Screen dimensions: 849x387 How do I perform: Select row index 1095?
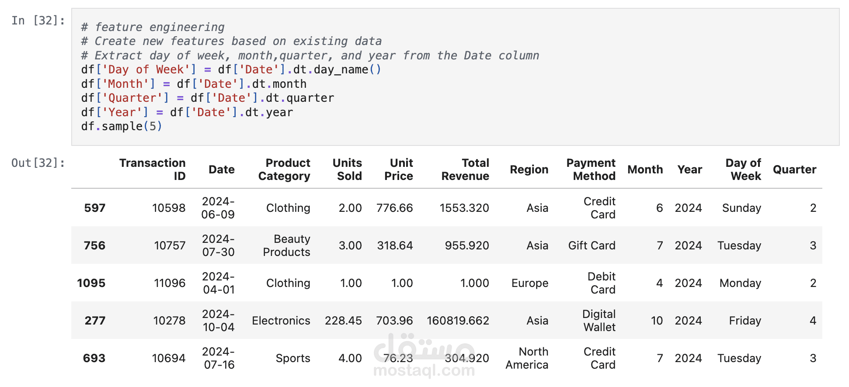(x=91, y=283)
